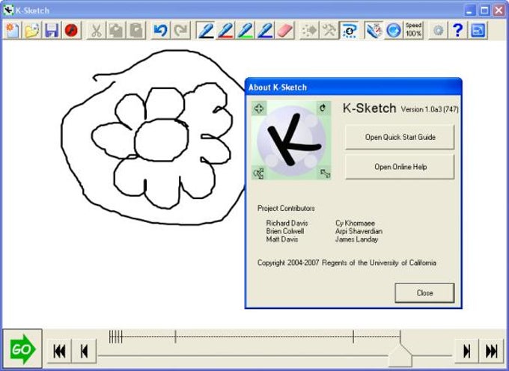The width and height of the screenshot is (509, 371).
Task: Click the cluster of timeline ticks at start
Action: [115, 337]
